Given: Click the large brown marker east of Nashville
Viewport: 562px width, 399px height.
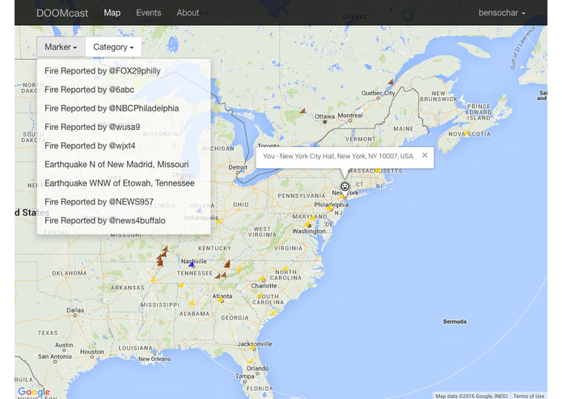Looking at the screenshot, I should click(227, 264).
